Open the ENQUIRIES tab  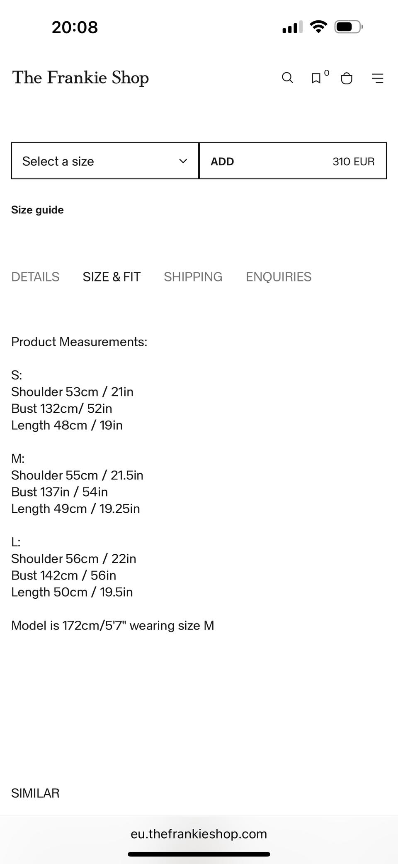(x=279, y=277)
